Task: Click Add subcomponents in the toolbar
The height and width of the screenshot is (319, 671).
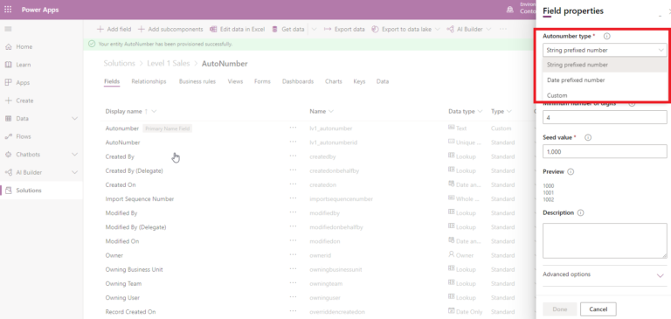Action: coord(170,29)
